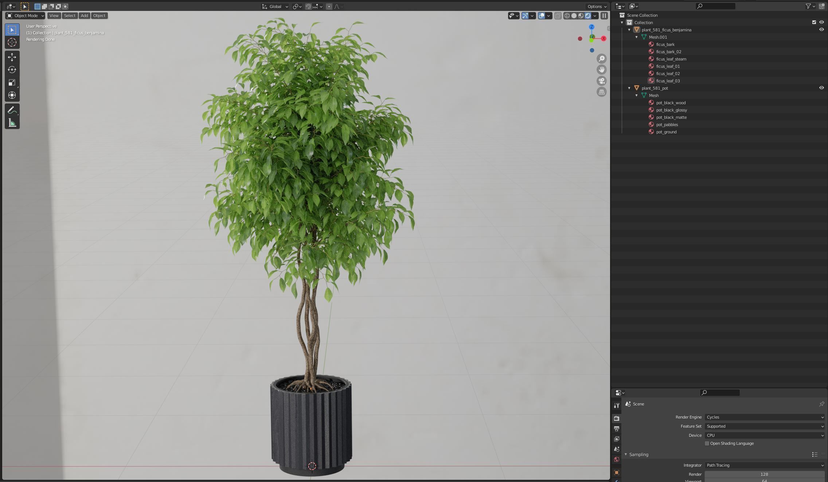
Task: Activate the Annotate pencil tool
Action: [12, 110]
